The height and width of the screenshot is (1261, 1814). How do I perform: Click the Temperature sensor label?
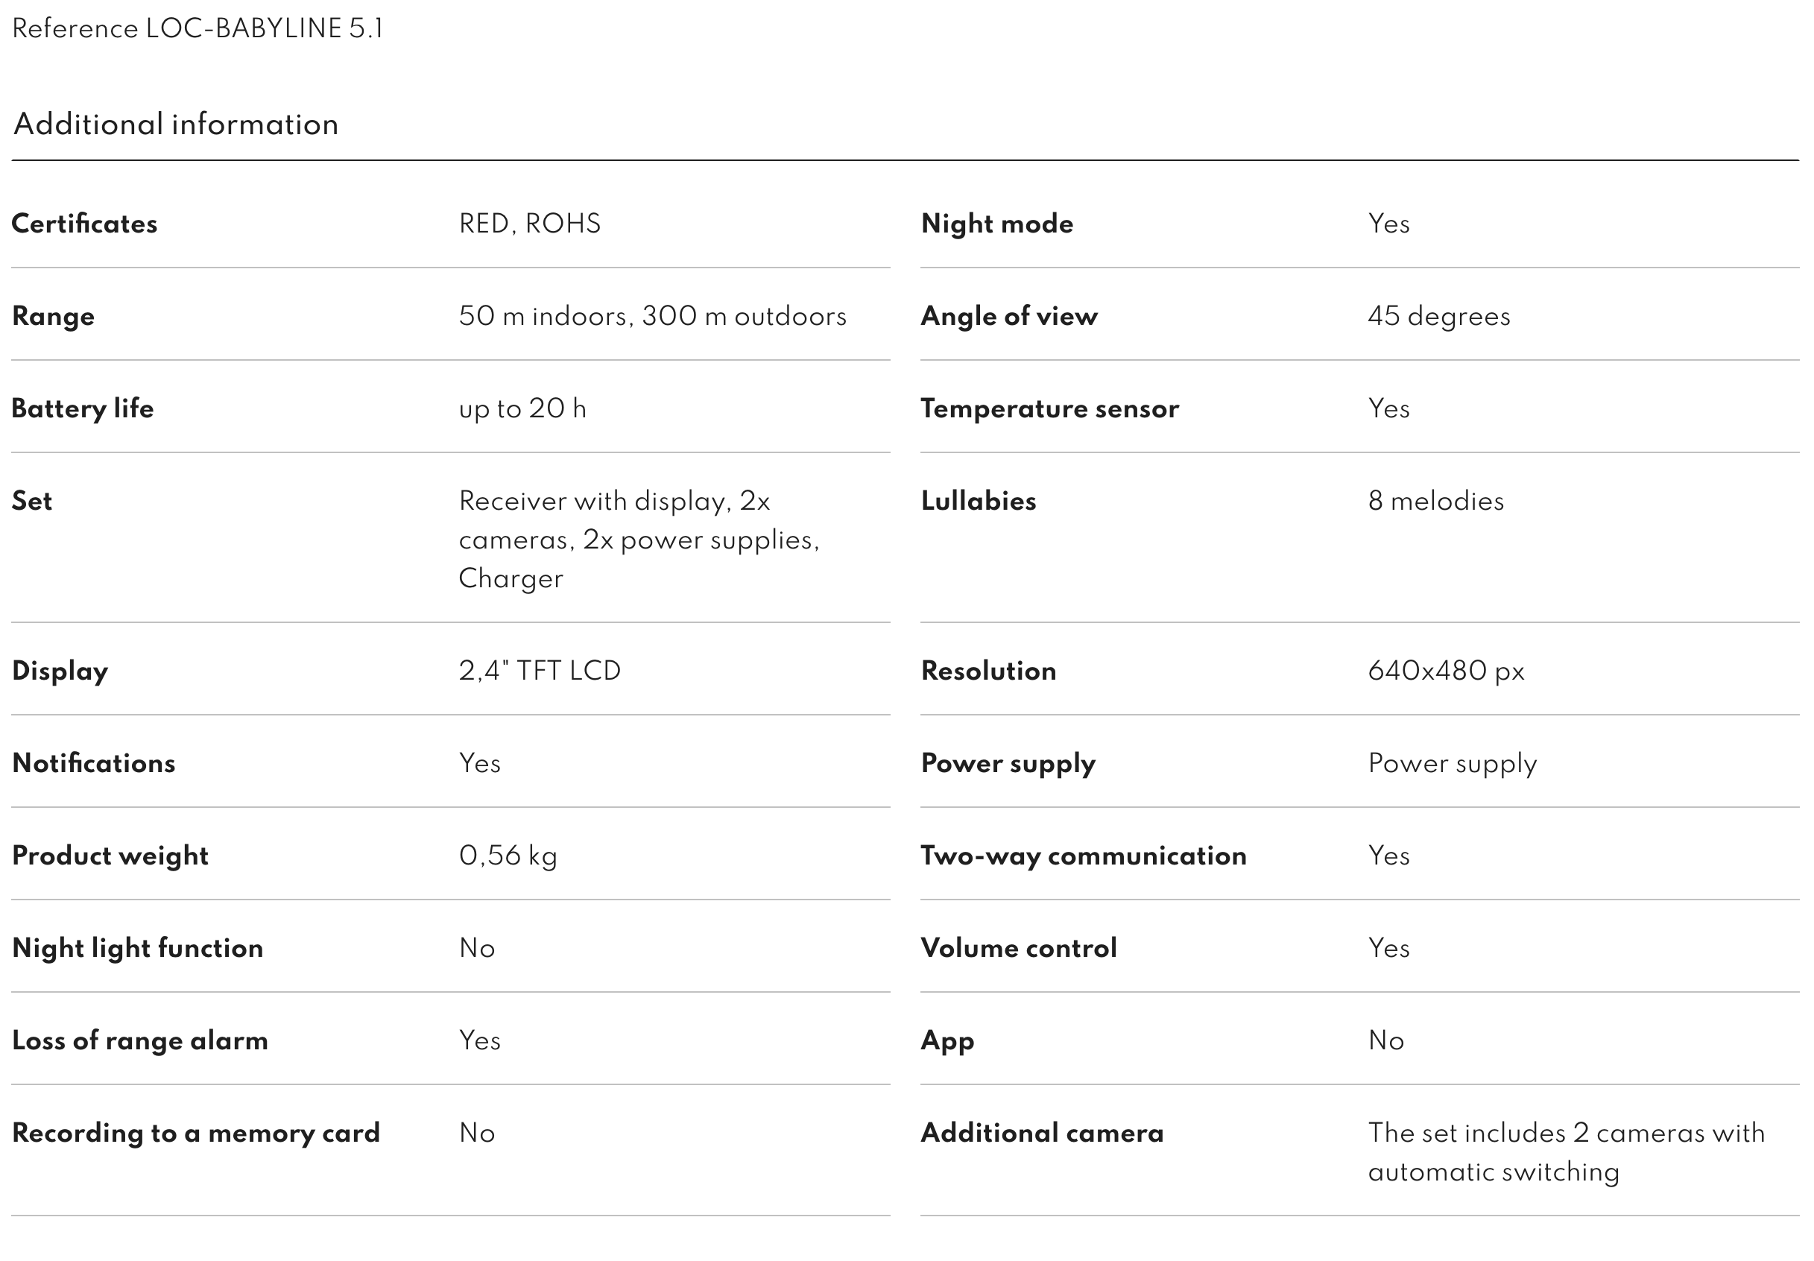coord(1049,408)
